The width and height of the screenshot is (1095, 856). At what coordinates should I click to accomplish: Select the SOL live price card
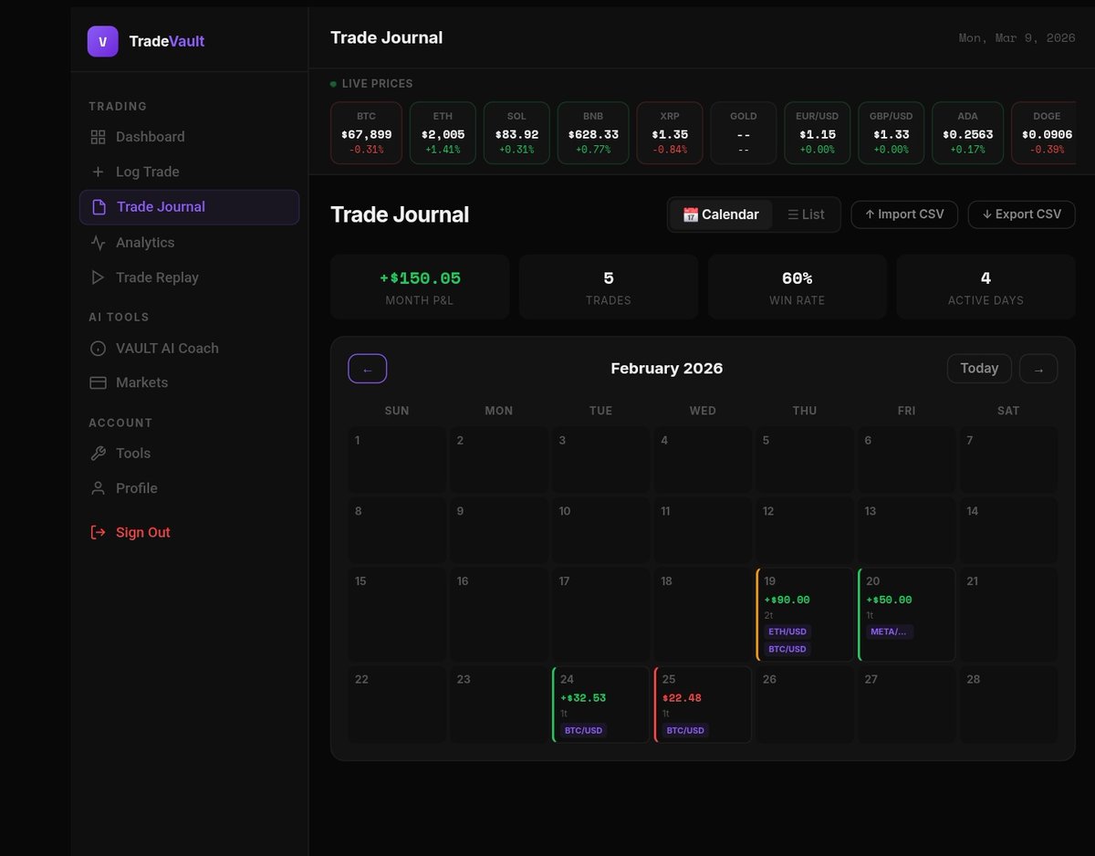(x=516, y=132)
